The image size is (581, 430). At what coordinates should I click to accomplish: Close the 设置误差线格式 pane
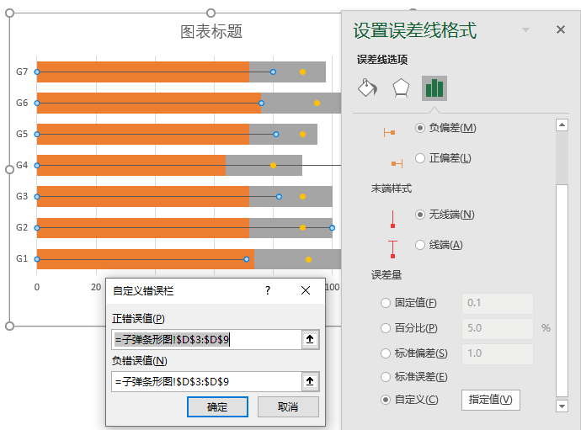(561, 29)
